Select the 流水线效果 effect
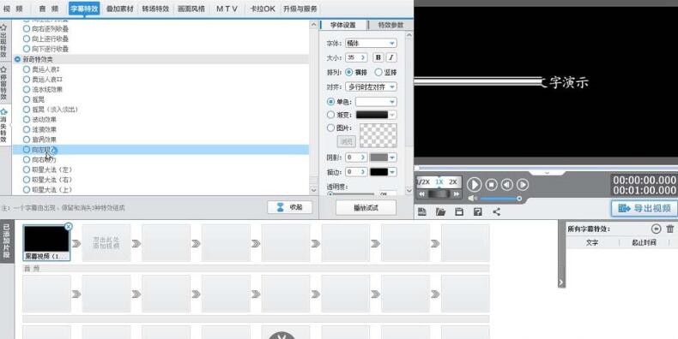The height and width of the screenshot is (339, 678). [x=43, y=89]
